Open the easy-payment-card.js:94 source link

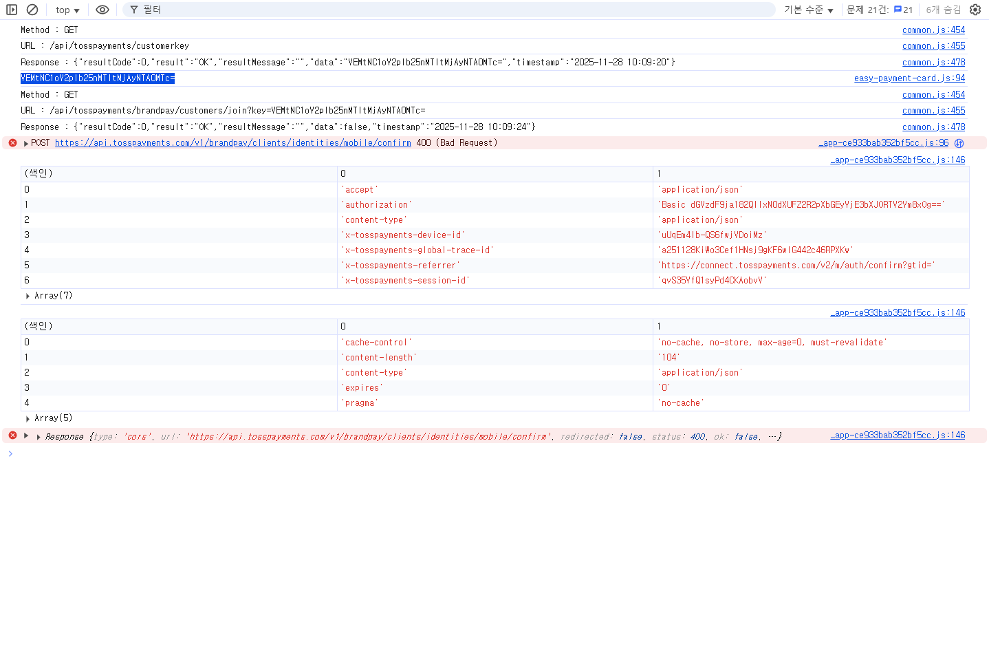(909, 78)
